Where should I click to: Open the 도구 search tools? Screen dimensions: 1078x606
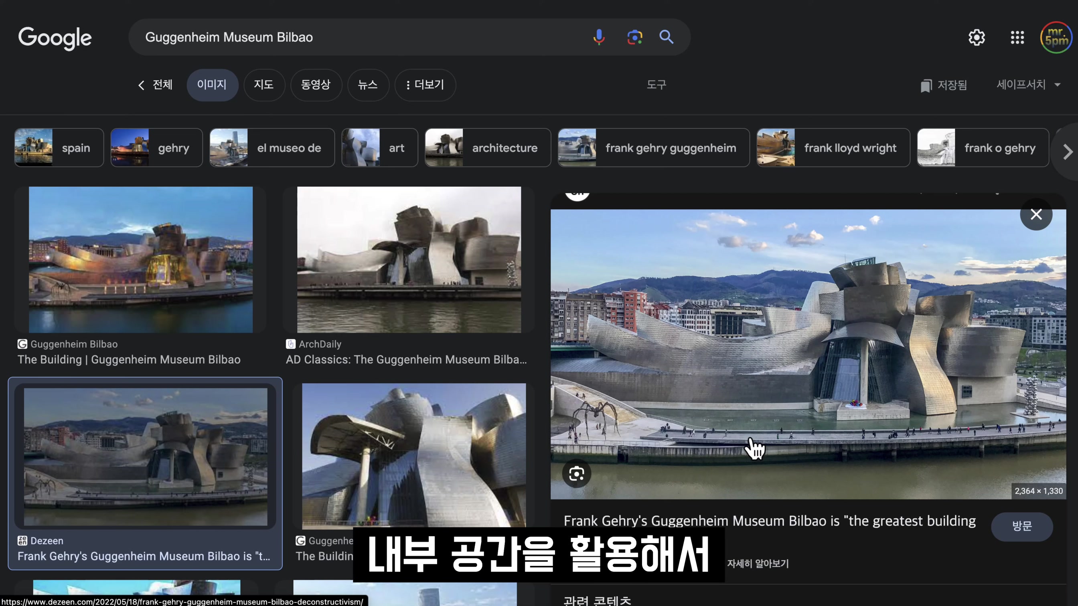point(656,85)
